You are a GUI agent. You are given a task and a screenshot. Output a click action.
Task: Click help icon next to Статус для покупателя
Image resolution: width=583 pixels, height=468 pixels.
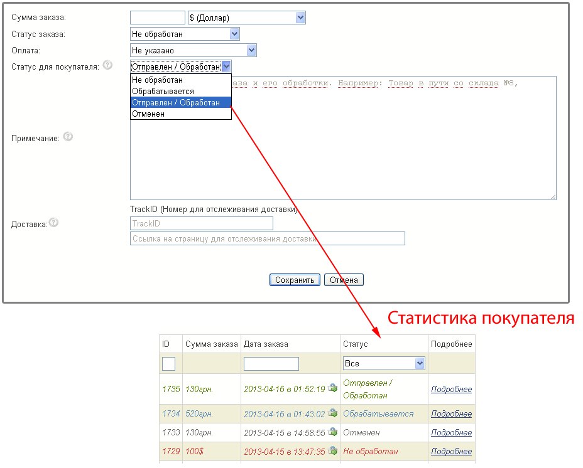coord(108,65)
